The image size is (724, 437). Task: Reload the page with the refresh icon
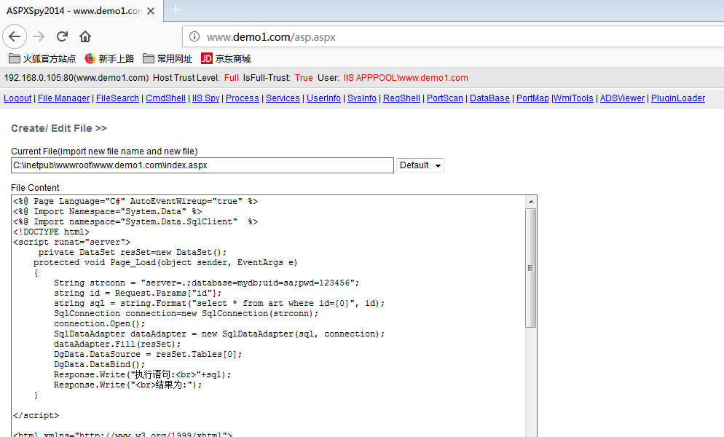pos(63,36)
